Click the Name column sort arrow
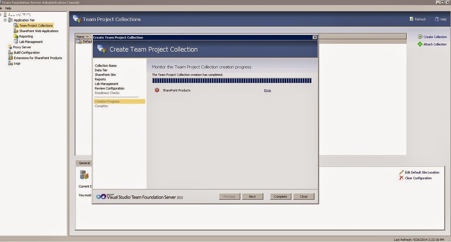 (87, 37)
